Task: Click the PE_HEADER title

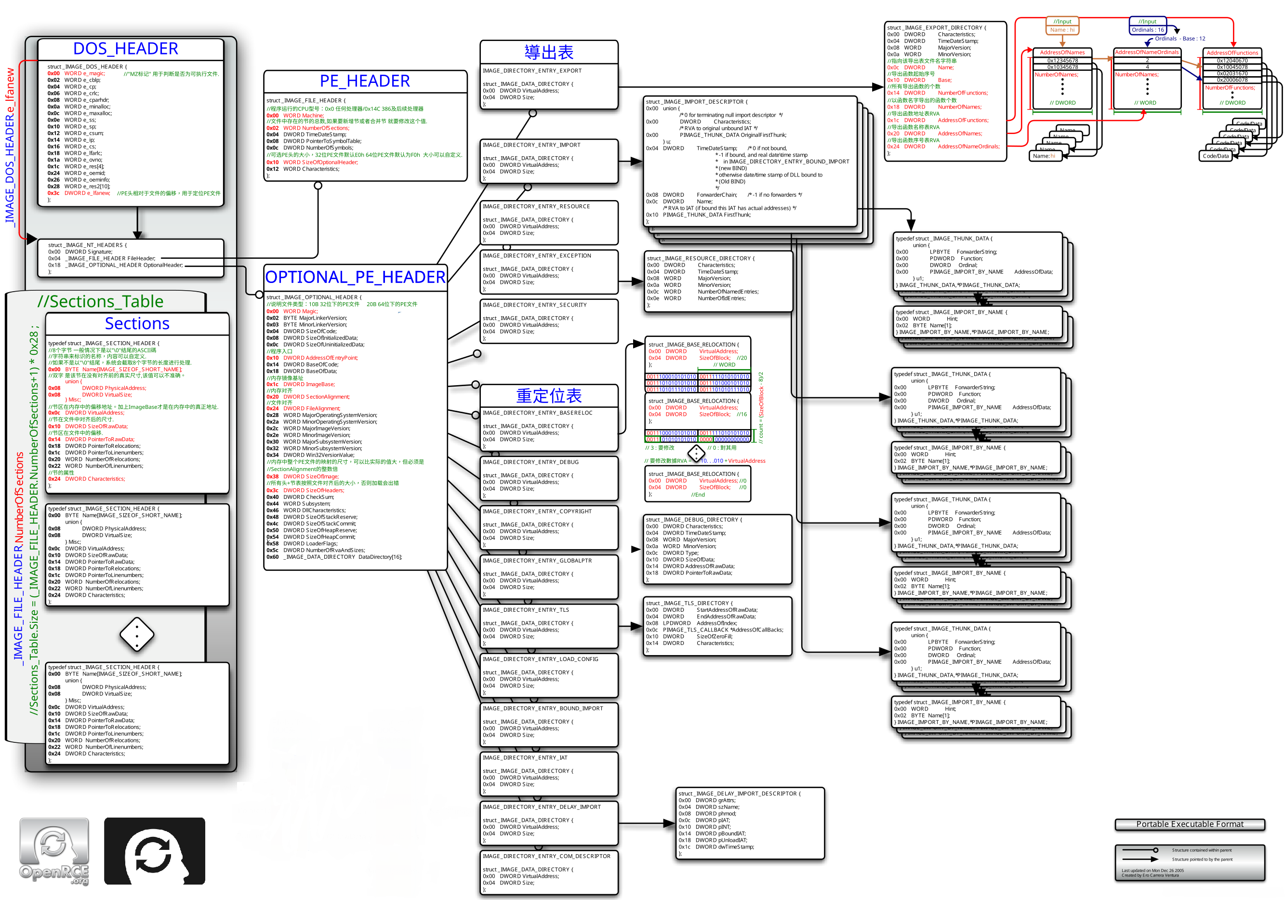Action: click(365, 81)
